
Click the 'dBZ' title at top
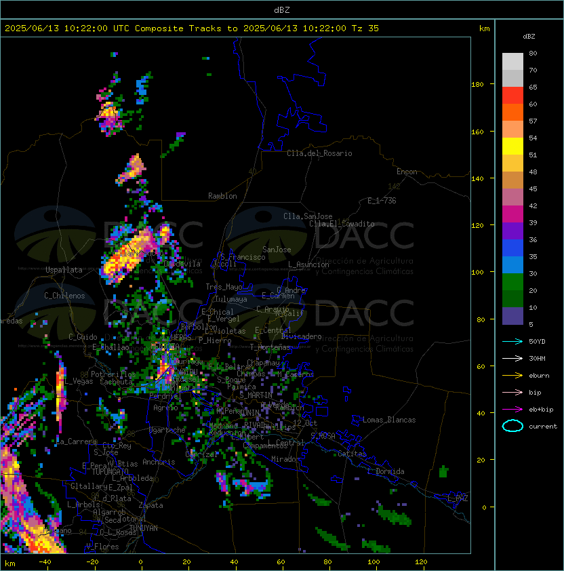pyautogui.click(x=282, y=10)
